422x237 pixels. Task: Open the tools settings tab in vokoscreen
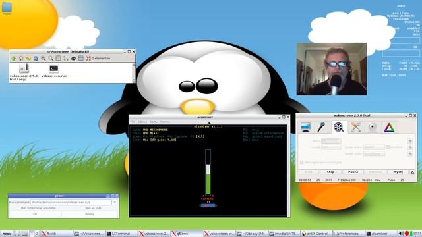[x=356, y=127]
